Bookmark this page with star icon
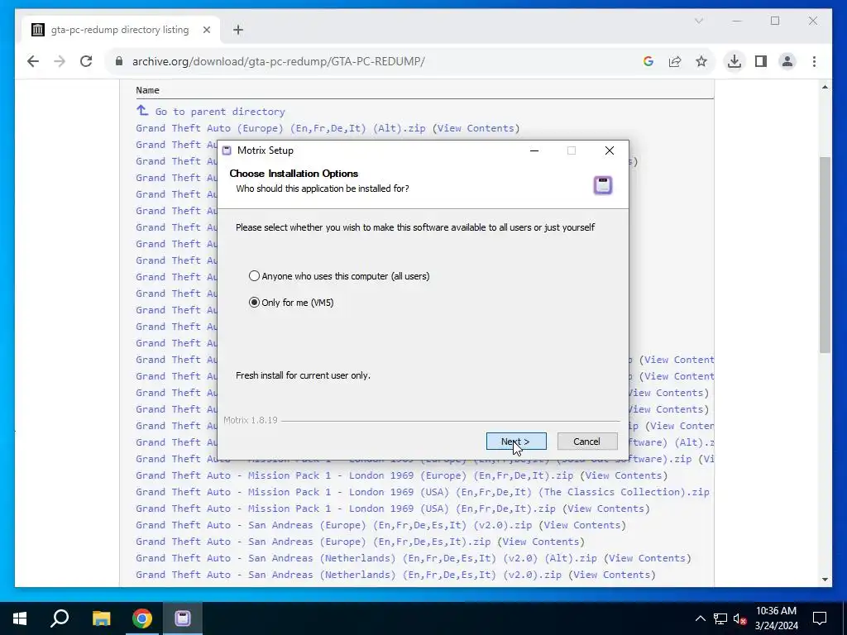The image size is (847, 635). [701, 61]
